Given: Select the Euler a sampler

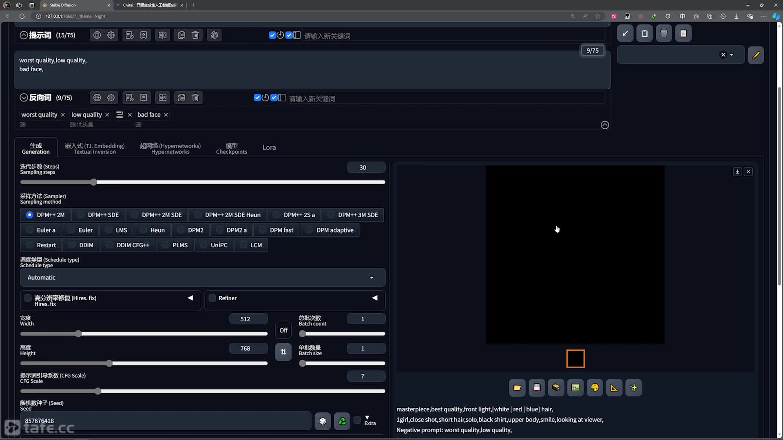Looking at the screenshot, I should click(x=40, y=230).
